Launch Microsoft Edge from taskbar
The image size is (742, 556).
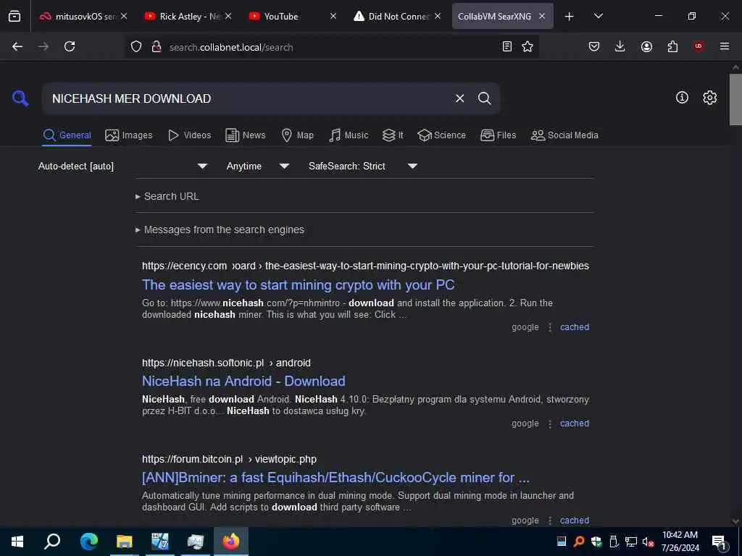(89, 542)
